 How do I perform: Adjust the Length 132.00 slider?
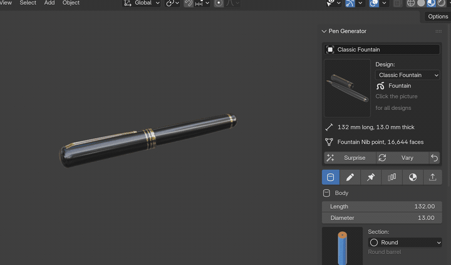click(x=382, y=207)
